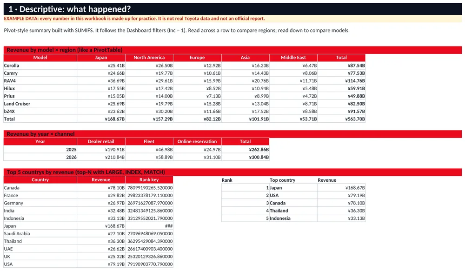Select the 'bZ4X' row label
Image resolution: width=465 pixels, height=271 pixels.
40,112
